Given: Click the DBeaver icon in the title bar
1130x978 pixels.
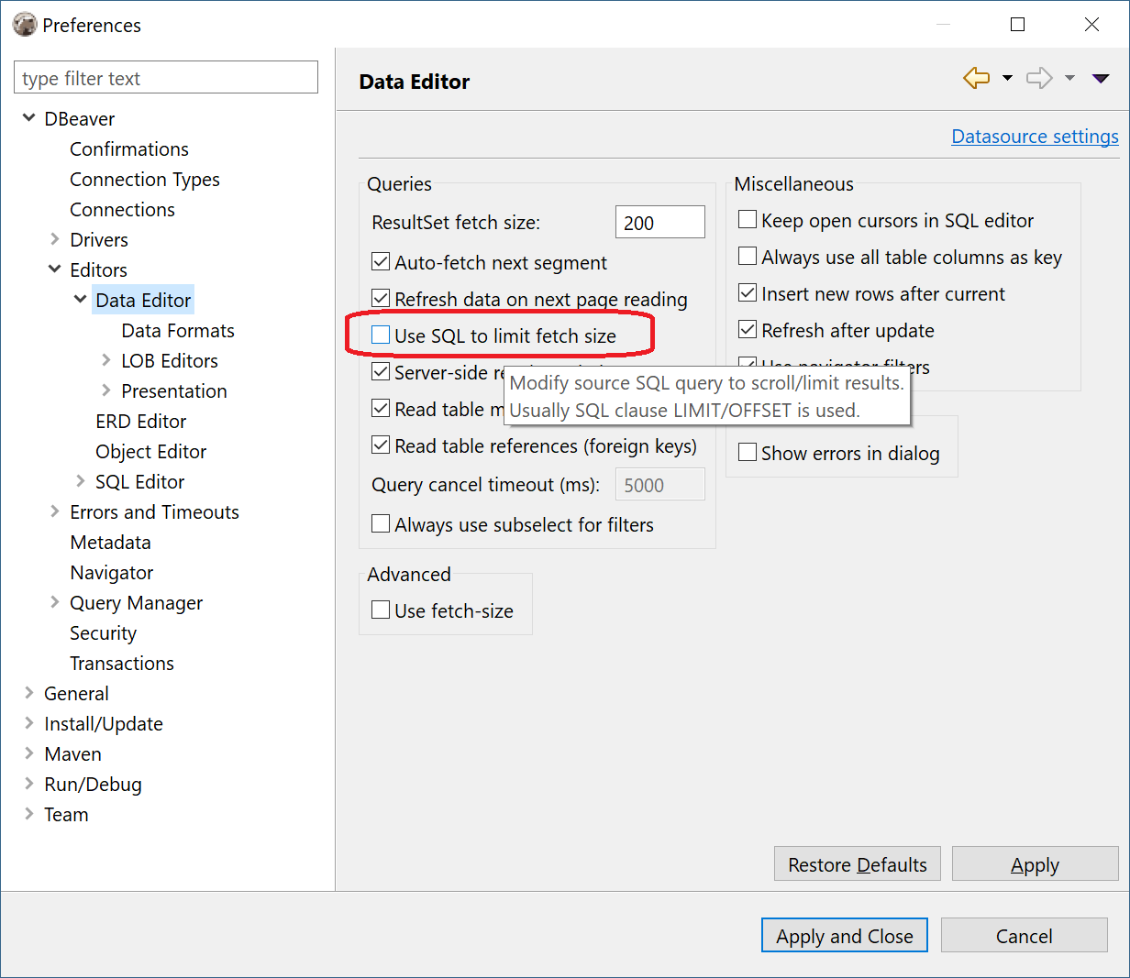Looking at the screenshot, I should pos(24,24).
